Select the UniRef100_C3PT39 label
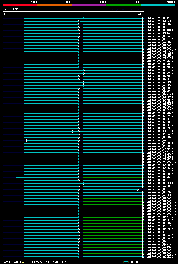 pos(160,232)
